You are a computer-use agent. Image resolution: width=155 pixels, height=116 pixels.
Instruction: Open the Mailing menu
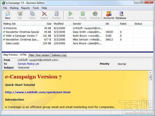pyautogui.click(x=14, y=8)
